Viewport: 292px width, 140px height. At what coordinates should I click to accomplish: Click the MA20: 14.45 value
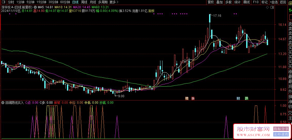[x=82, y=7]
